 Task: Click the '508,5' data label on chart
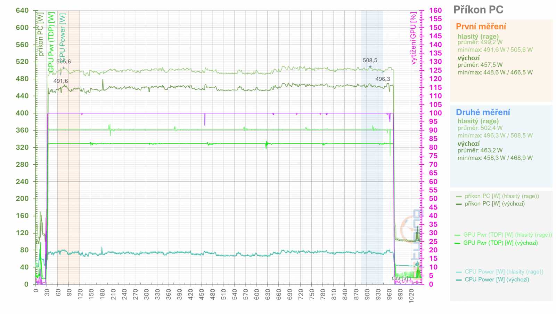coord(370,61)
